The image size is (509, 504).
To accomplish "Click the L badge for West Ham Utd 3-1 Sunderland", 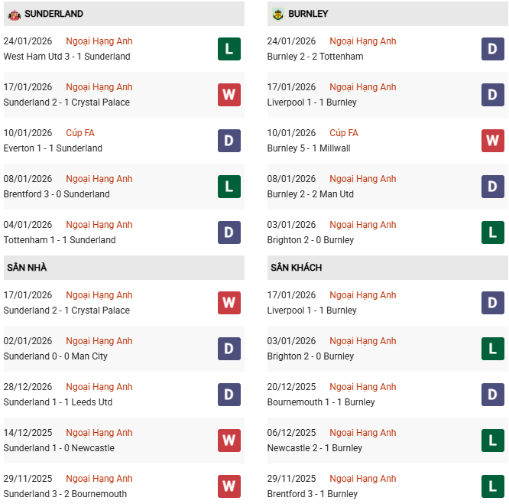I will tap(229, 49).
